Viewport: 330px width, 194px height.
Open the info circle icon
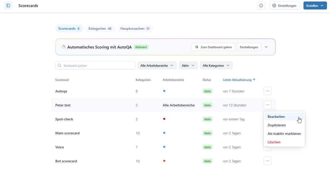261,5
